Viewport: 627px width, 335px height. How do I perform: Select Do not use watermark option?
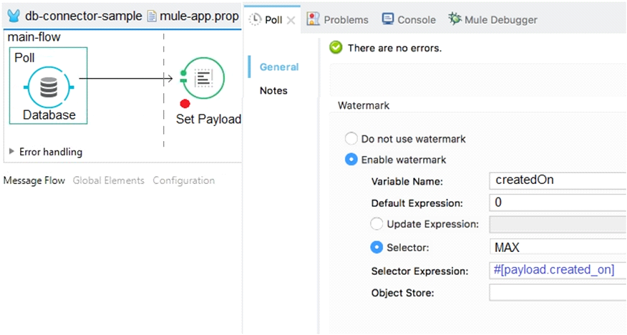pyautogui.click(x=351, y=139)
